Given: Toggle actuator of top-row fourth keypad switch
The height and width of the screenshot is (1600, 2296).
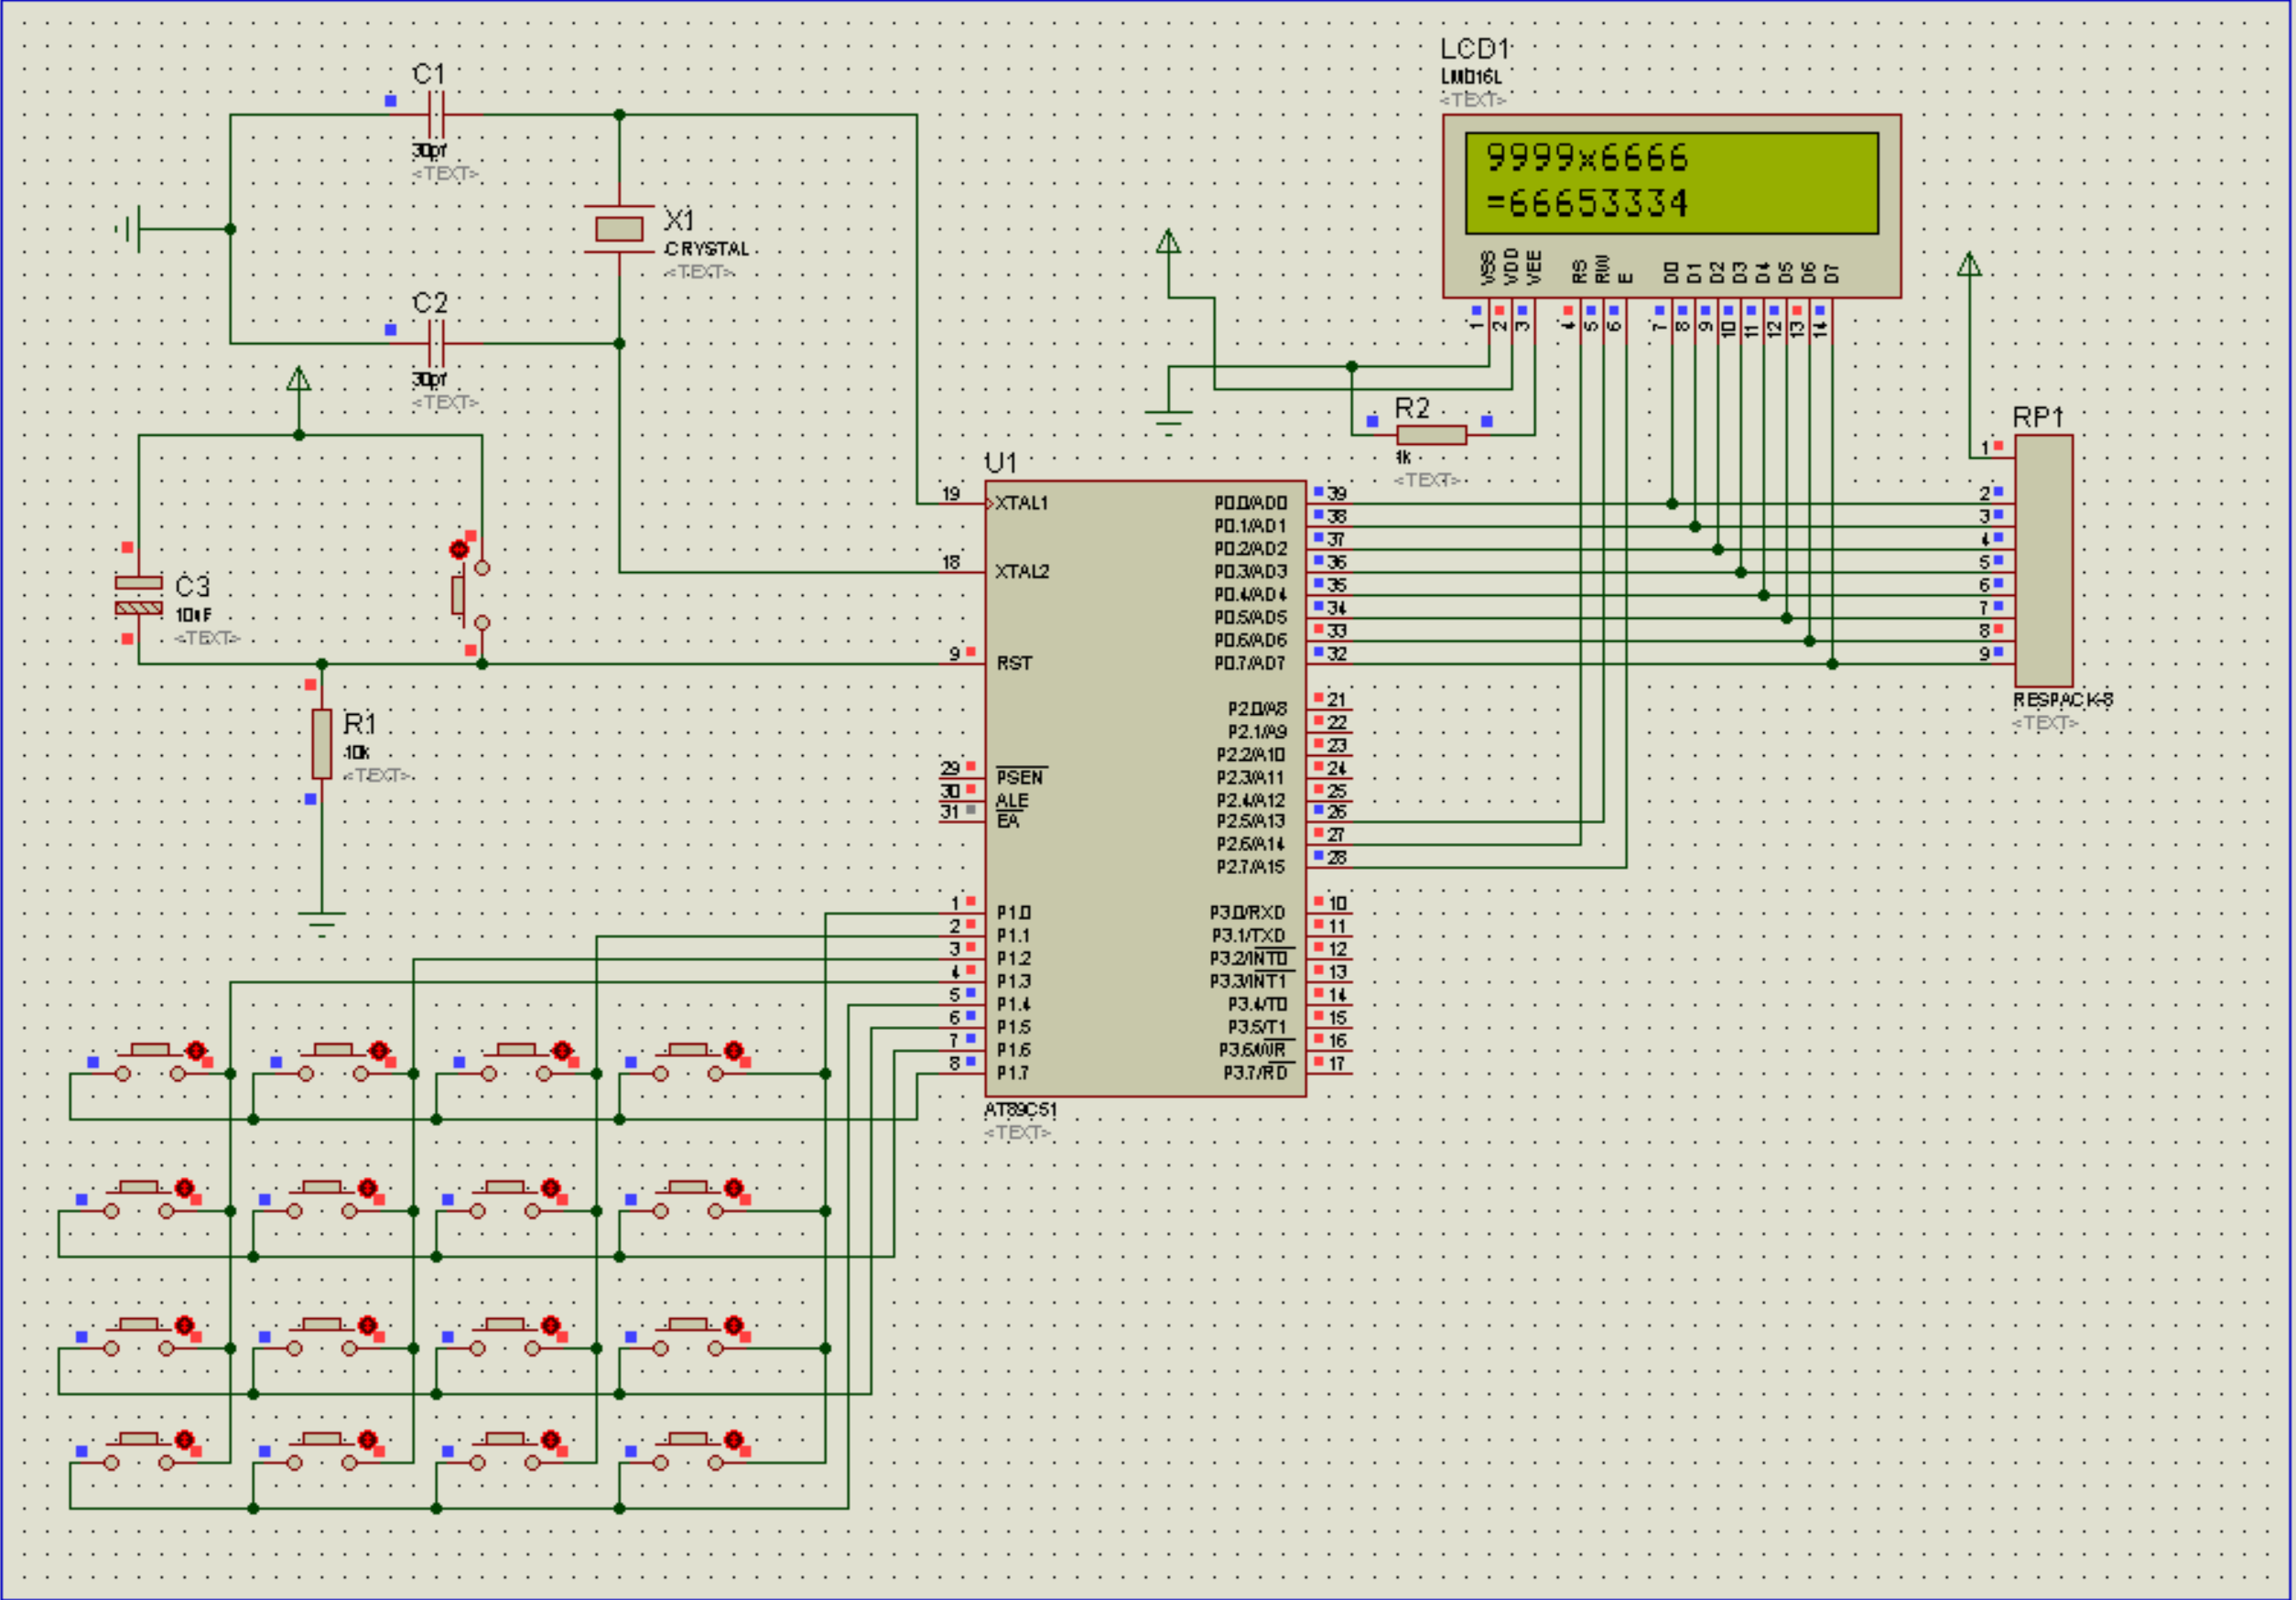Looking at the screenshot, I should (734, 1051).
